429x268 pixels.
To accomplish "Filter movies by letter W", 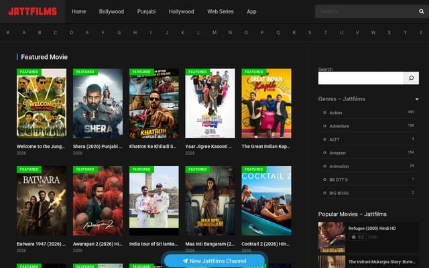I will coord(373,33).
